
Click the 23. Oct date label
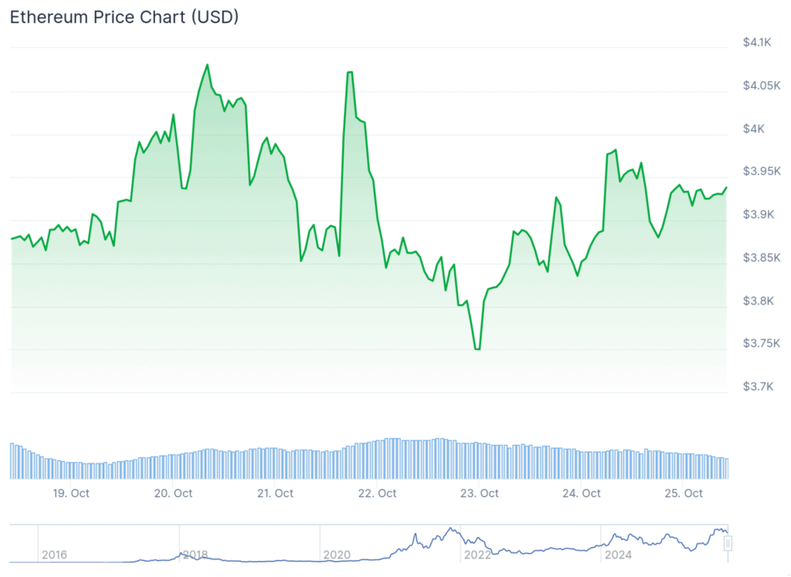coord(480,493)
